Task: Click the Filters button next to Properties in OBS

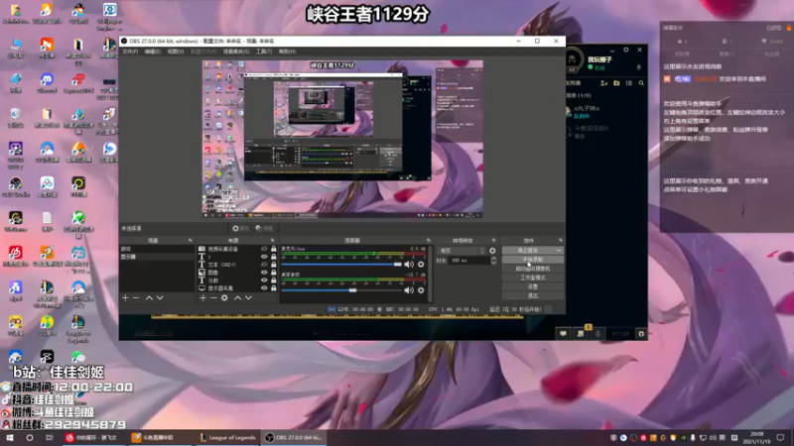Action: 264,229
